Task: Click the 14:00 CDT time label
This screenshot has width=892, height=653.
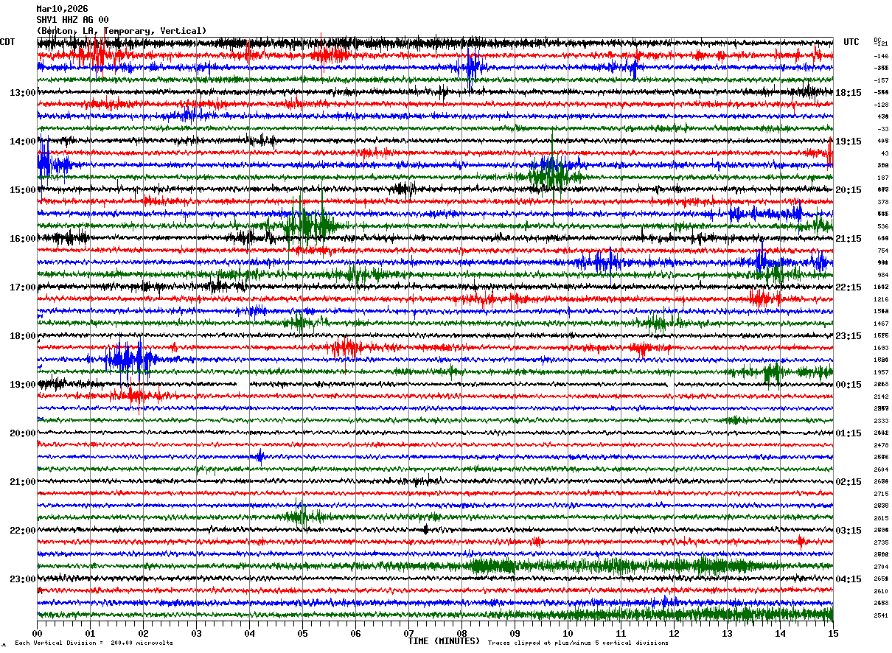Action: pos(23,142)
